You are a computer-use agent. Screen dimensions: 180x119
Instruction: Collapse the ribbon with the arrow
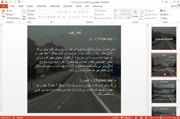(x=178, y=22)
